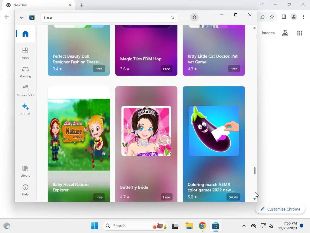310x233 pixels.
Task: Switch to Chrome from the taskbar
Action: (x=202, y=226)
